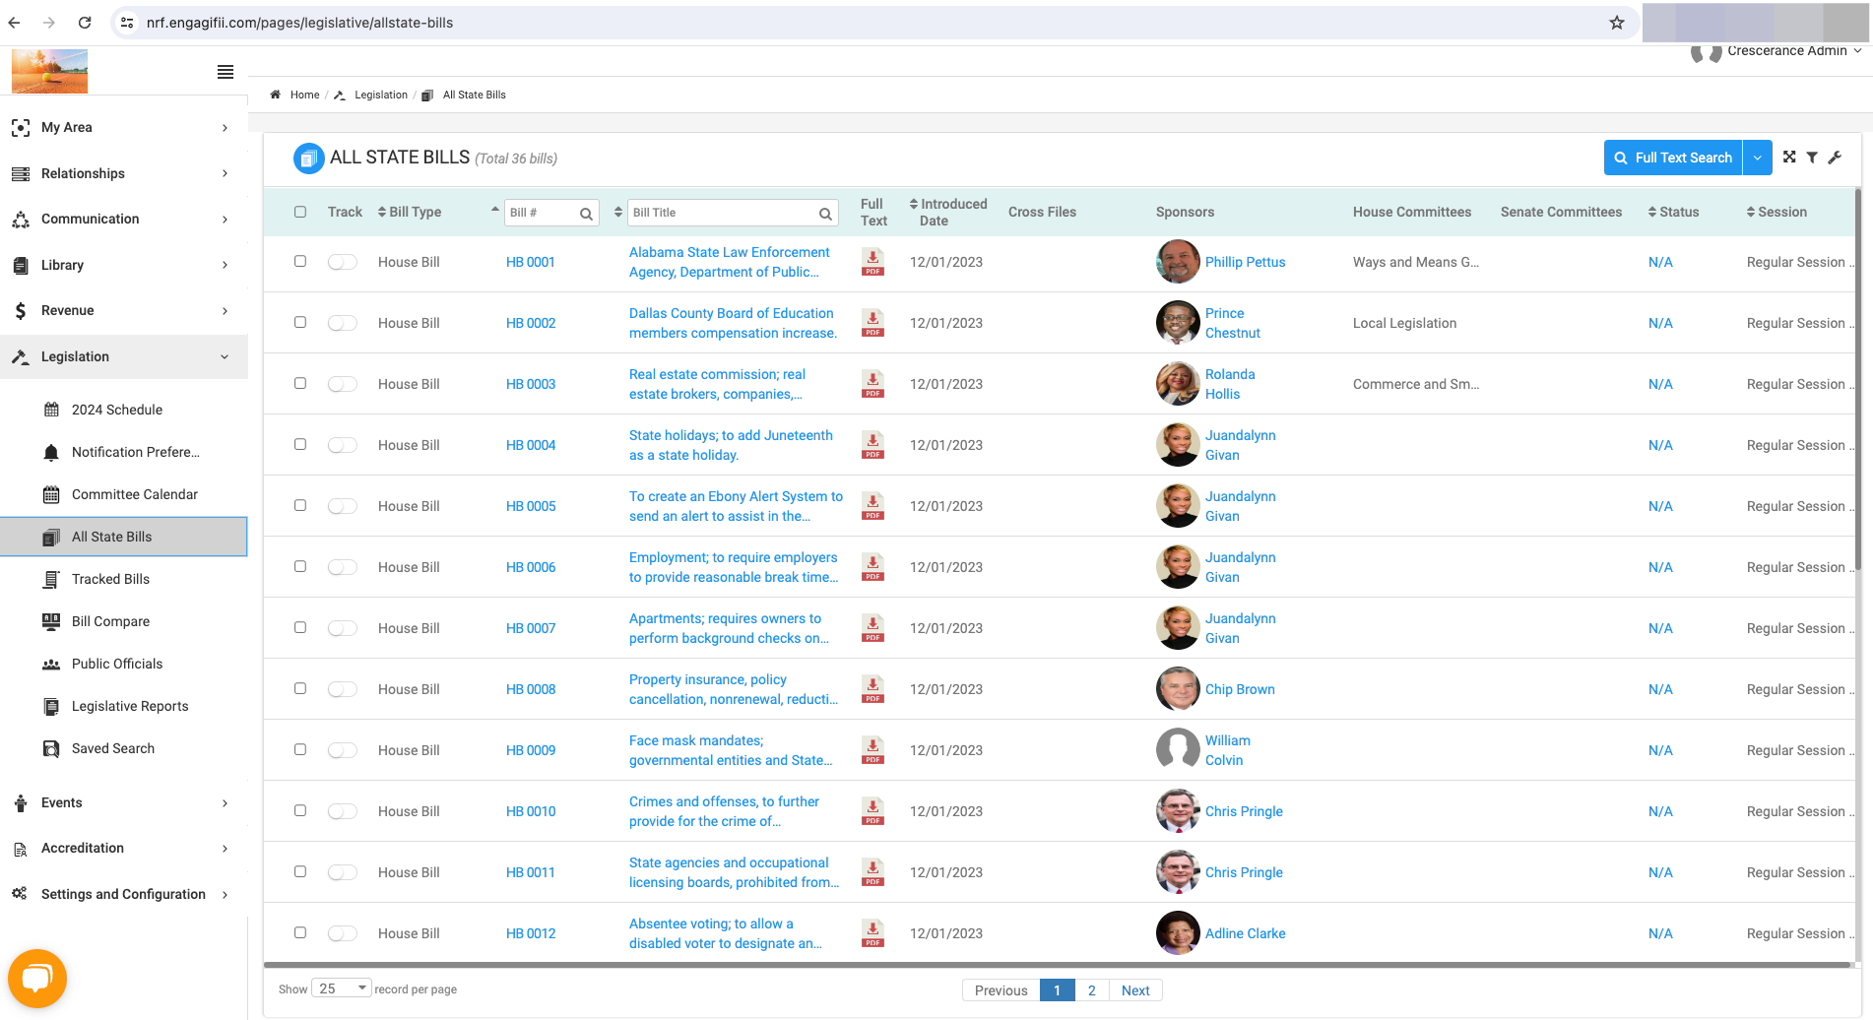This screenshot has width=1873, height=1020.
Task: Open the chat support bubble
Action: [x=37, y=978]
